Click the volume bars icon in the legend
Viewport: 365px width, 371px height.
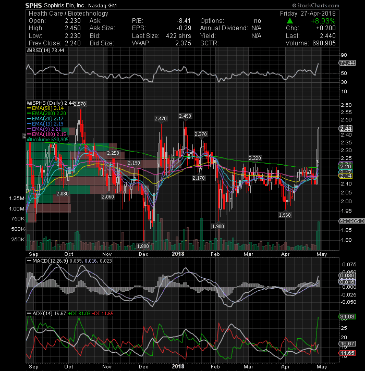click(29, 140)
